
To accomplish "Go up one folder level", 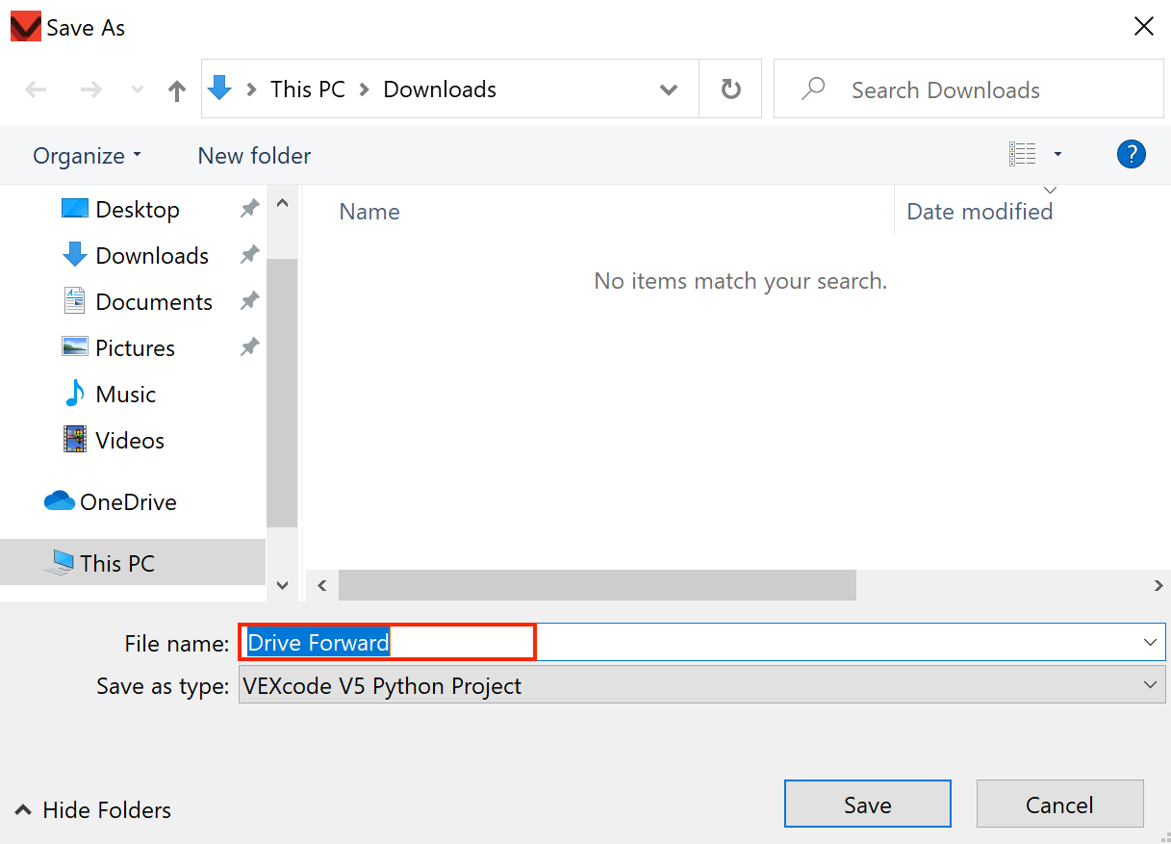I will 176,89.
